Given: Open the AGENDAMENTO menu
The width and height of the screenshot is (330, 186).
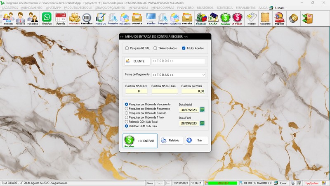Looking at the screenshot, I should point(32,8).
